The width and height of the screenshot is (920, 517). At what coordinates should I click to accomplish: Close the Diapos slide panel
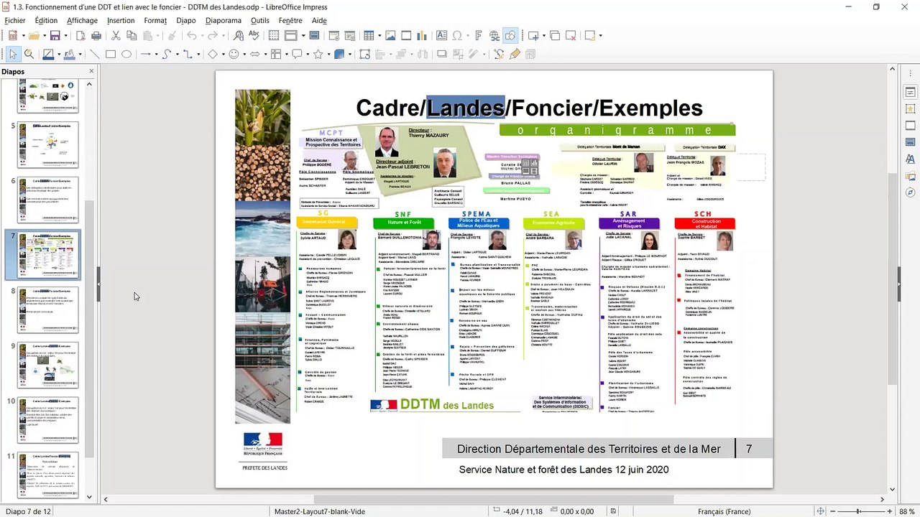(x=91, y=71)
